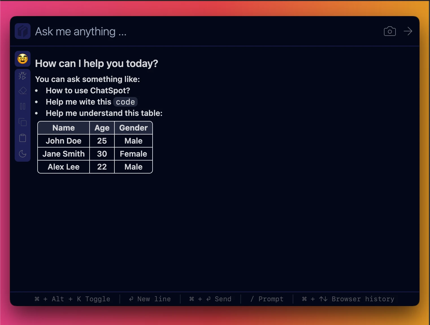Screen dimensions: 430x325
Task: Click the Jane Smith table cell
Action: click(x=64, y=154)
